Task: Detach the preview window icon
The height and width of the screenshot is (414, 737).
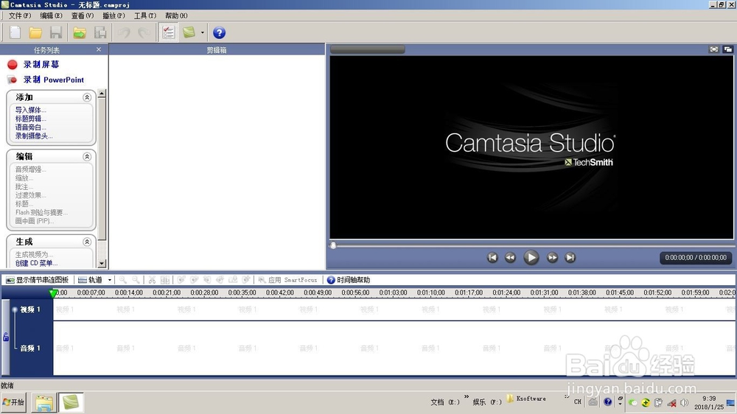Action: (728, 49)
